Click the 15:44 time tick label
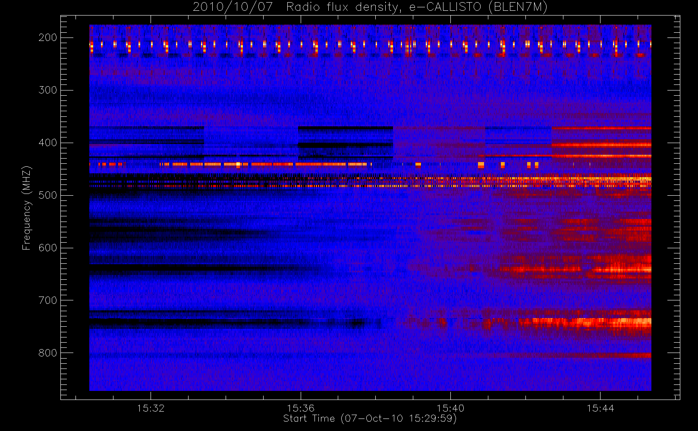Image resolution: width=698 pixels, height=431 pixels. [600, 408]
